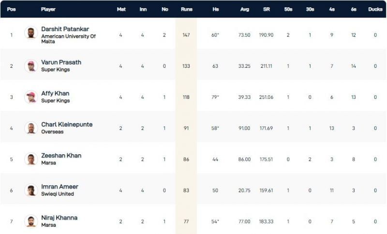Image resolution: width=387 pixels, height=234 pixels.
Task: Open Varun Prasath player profile link
Action: (x=61, y=62)
